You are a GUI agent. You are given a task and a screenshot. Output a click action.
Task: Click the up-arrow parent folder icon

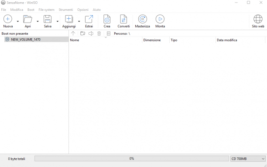[73, 33]
